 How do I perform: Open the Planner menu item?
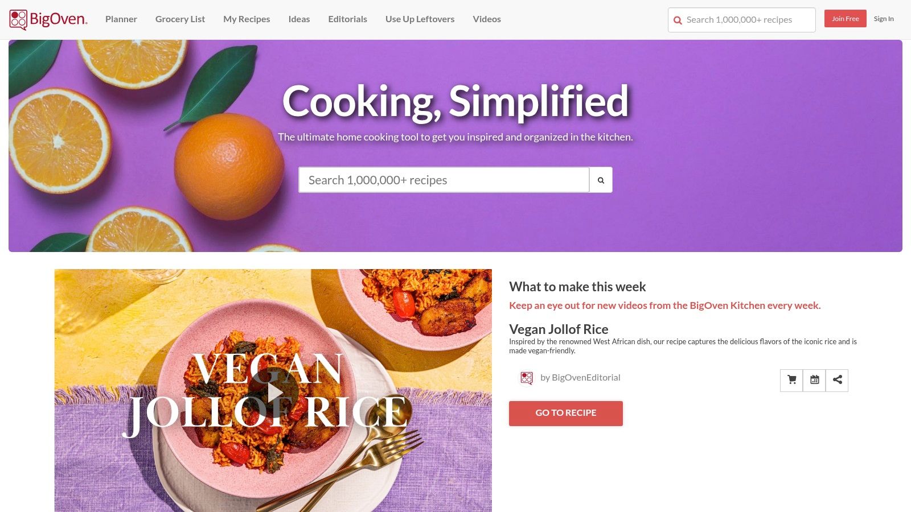[x=121, y=19]
